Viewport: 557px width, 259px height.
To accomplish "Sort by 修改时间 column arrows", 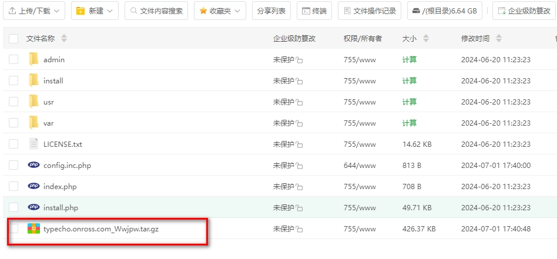I will pos(499,39).
